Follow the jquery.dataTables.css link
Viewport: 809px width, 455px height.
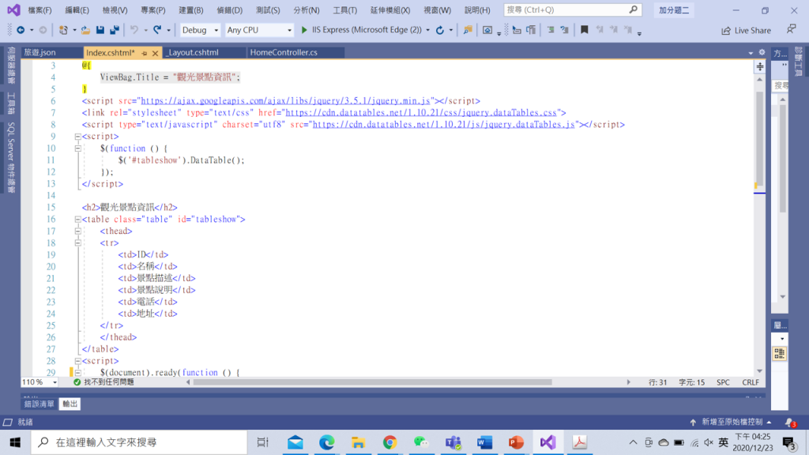421,113
